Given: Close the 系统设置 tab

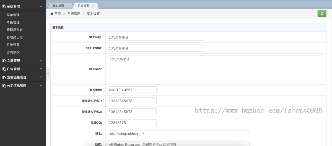Looking at the screenshot, I should pos(93,6).
